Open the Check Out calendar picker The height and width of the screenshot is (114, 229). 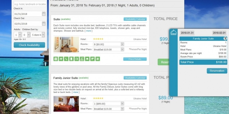pos(44,24)
